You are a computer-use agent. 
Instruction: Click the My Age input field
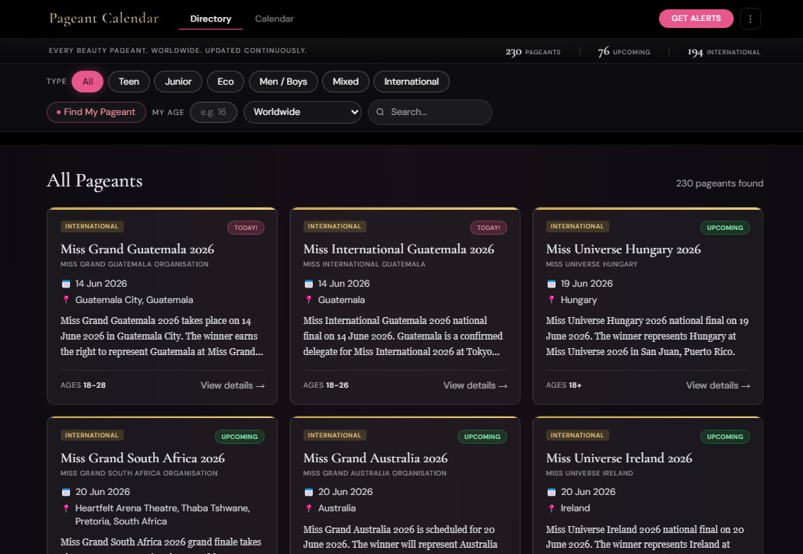[213, 112]
